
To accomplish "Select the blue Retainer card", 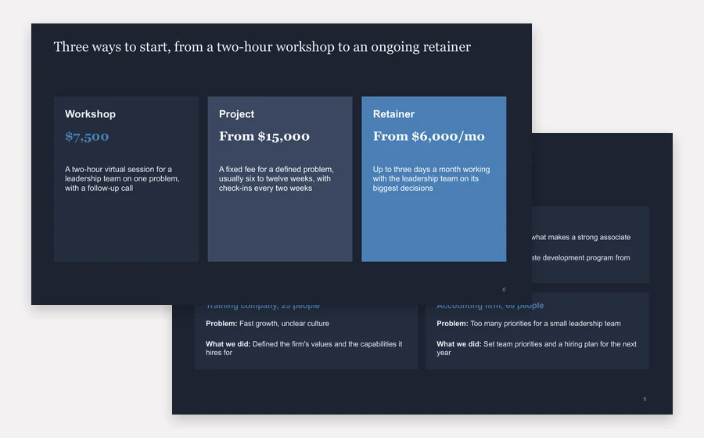I will (433, 179).
